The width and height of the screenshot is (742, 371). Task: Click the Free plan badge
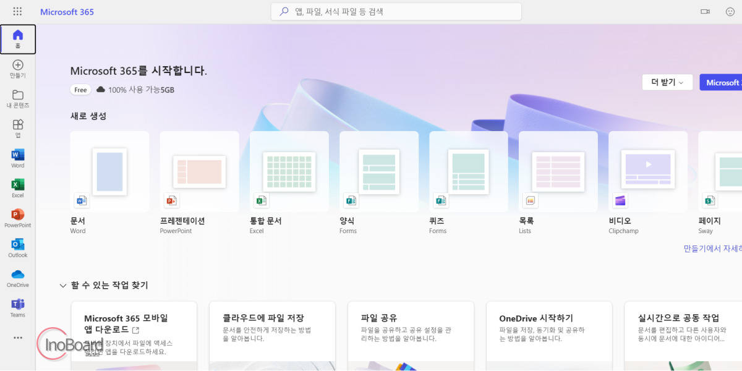[80, 90]
